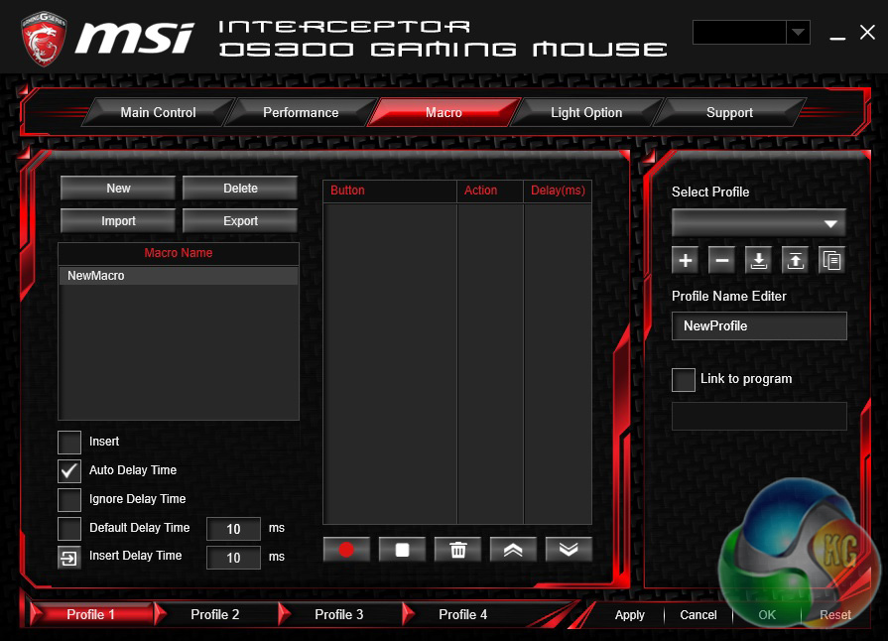The width and height of the screenshot is (888, 641).
Task: Open the Light Option tab
Action: (x=586, y=112)
